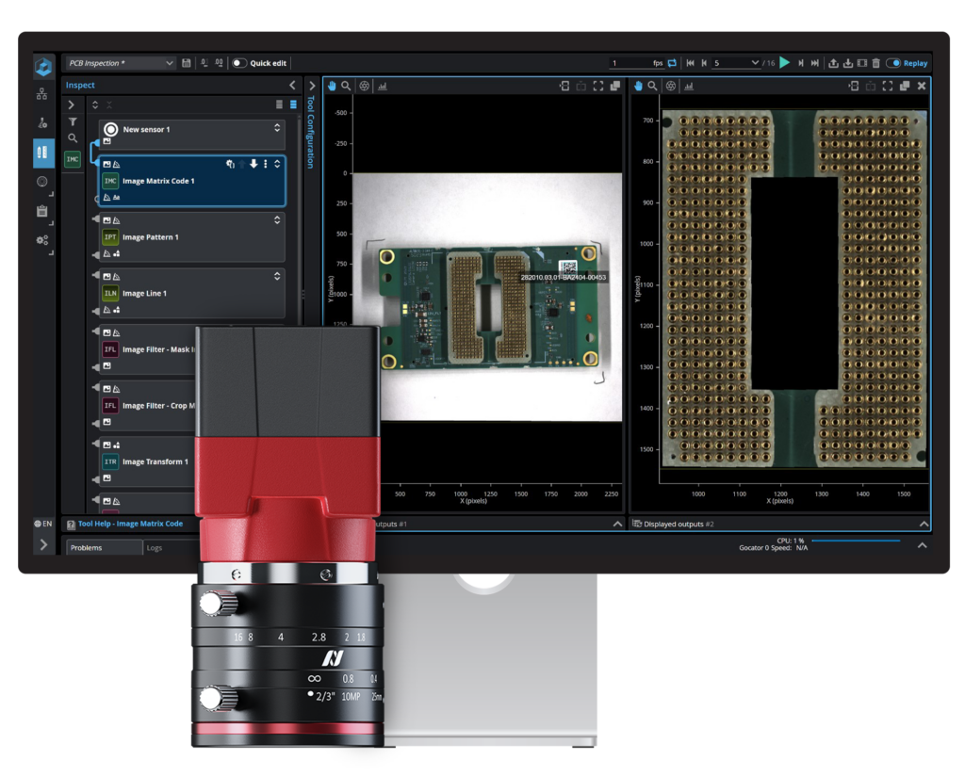
Task: Open the histogram chart icon in left viewer
Action: click(x=383, y=86)
